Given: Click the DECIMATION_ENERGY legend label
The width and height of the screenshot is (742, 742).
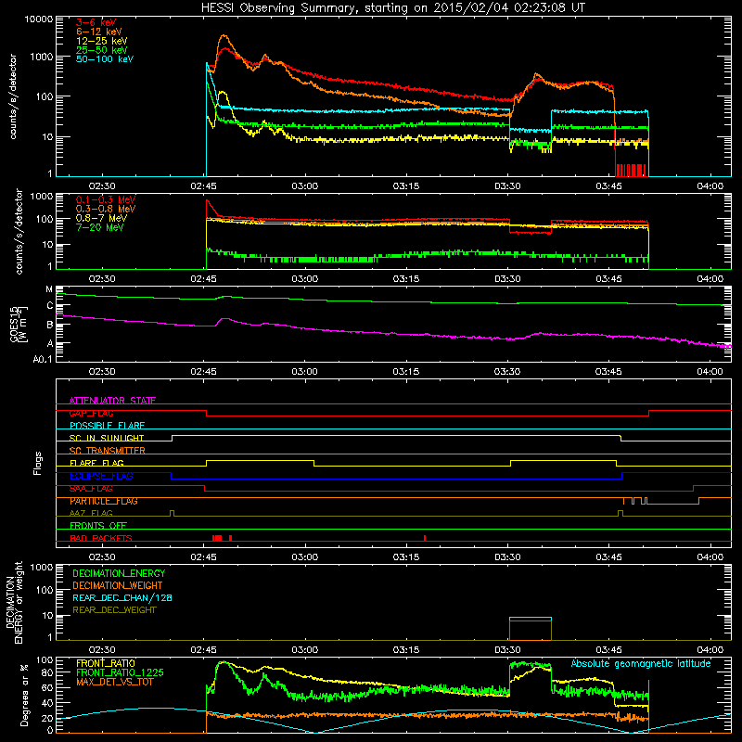Looking at the screenshot, I should [x=119, y=573].
